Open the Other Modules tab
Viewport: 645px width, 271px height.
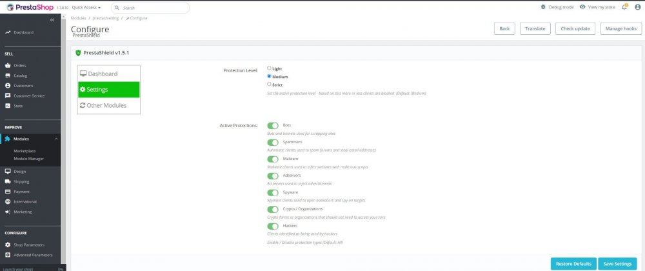coord(109,105)
